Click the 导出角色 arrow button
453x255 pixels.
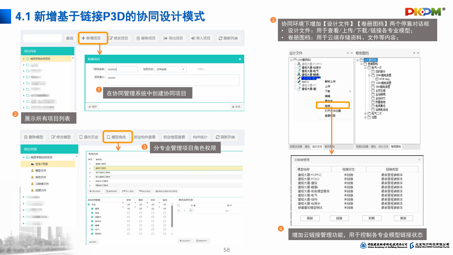pos(145,191)
